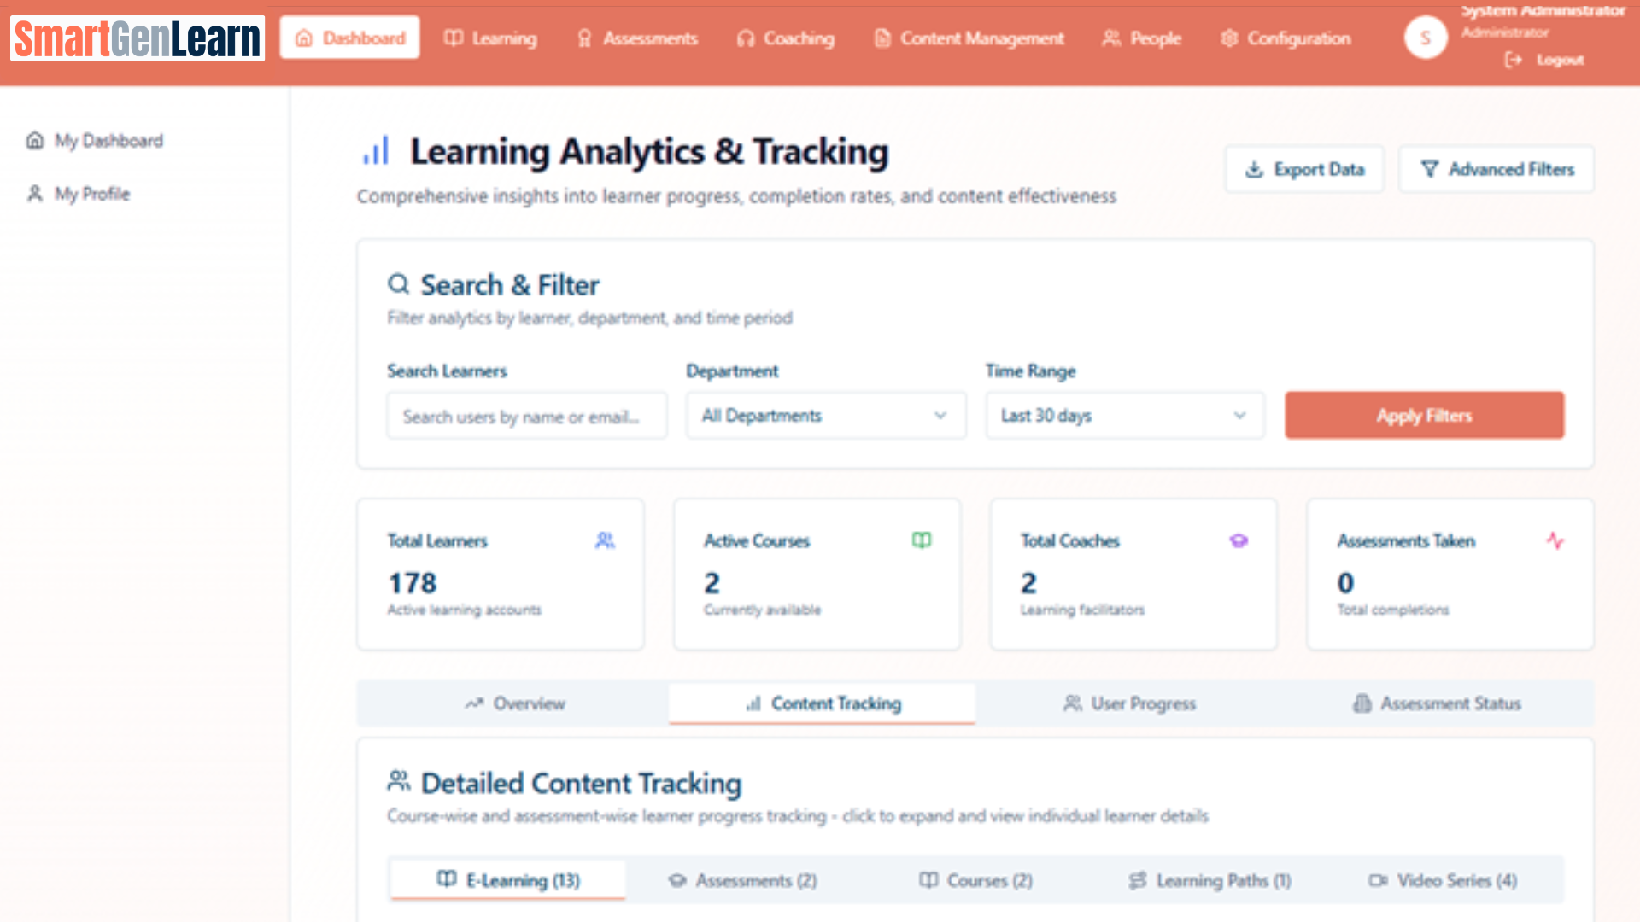Image resolution: width=1640 pixels, height=922 pixels.
Task: Click the gear icon in Configuration menu
Action: [x=1229, y=38]
